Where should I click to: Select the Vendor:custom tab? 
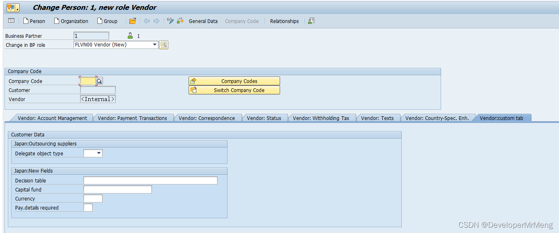tap(501, 118)
